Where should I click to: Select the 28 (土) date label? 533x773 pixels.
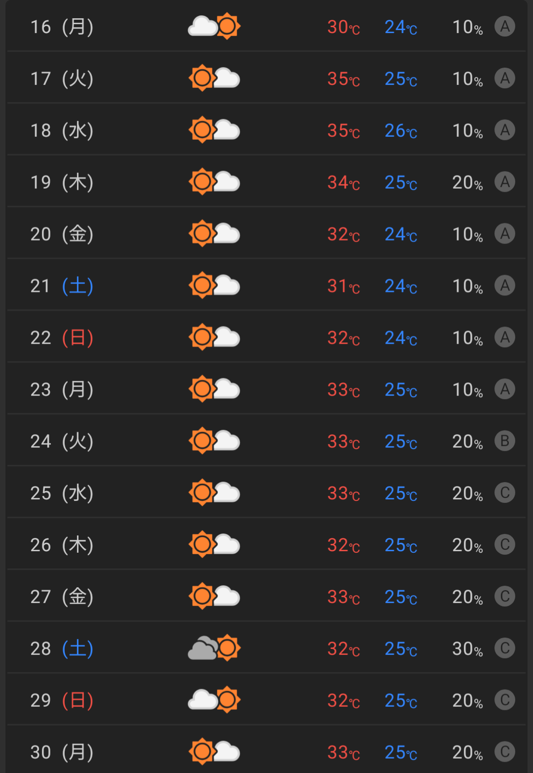(x=62, y=649)
